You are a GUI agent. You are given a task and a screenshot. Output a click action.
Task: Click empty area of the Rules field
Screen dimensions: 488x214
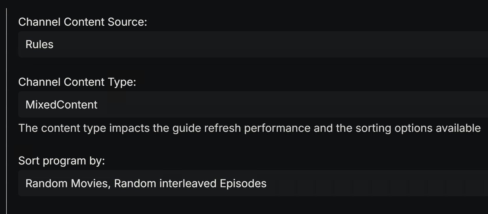pyautogui.click(x=262, y=45)
